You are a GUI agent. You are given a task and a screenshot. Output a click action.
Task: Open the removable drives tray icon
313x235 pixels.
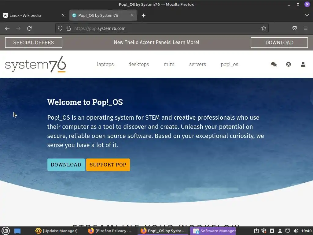tap(272, 231)
